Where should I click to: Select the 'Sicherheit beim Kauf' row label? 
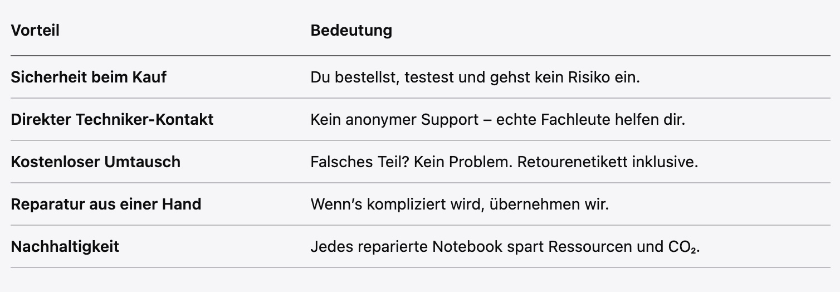89,77
